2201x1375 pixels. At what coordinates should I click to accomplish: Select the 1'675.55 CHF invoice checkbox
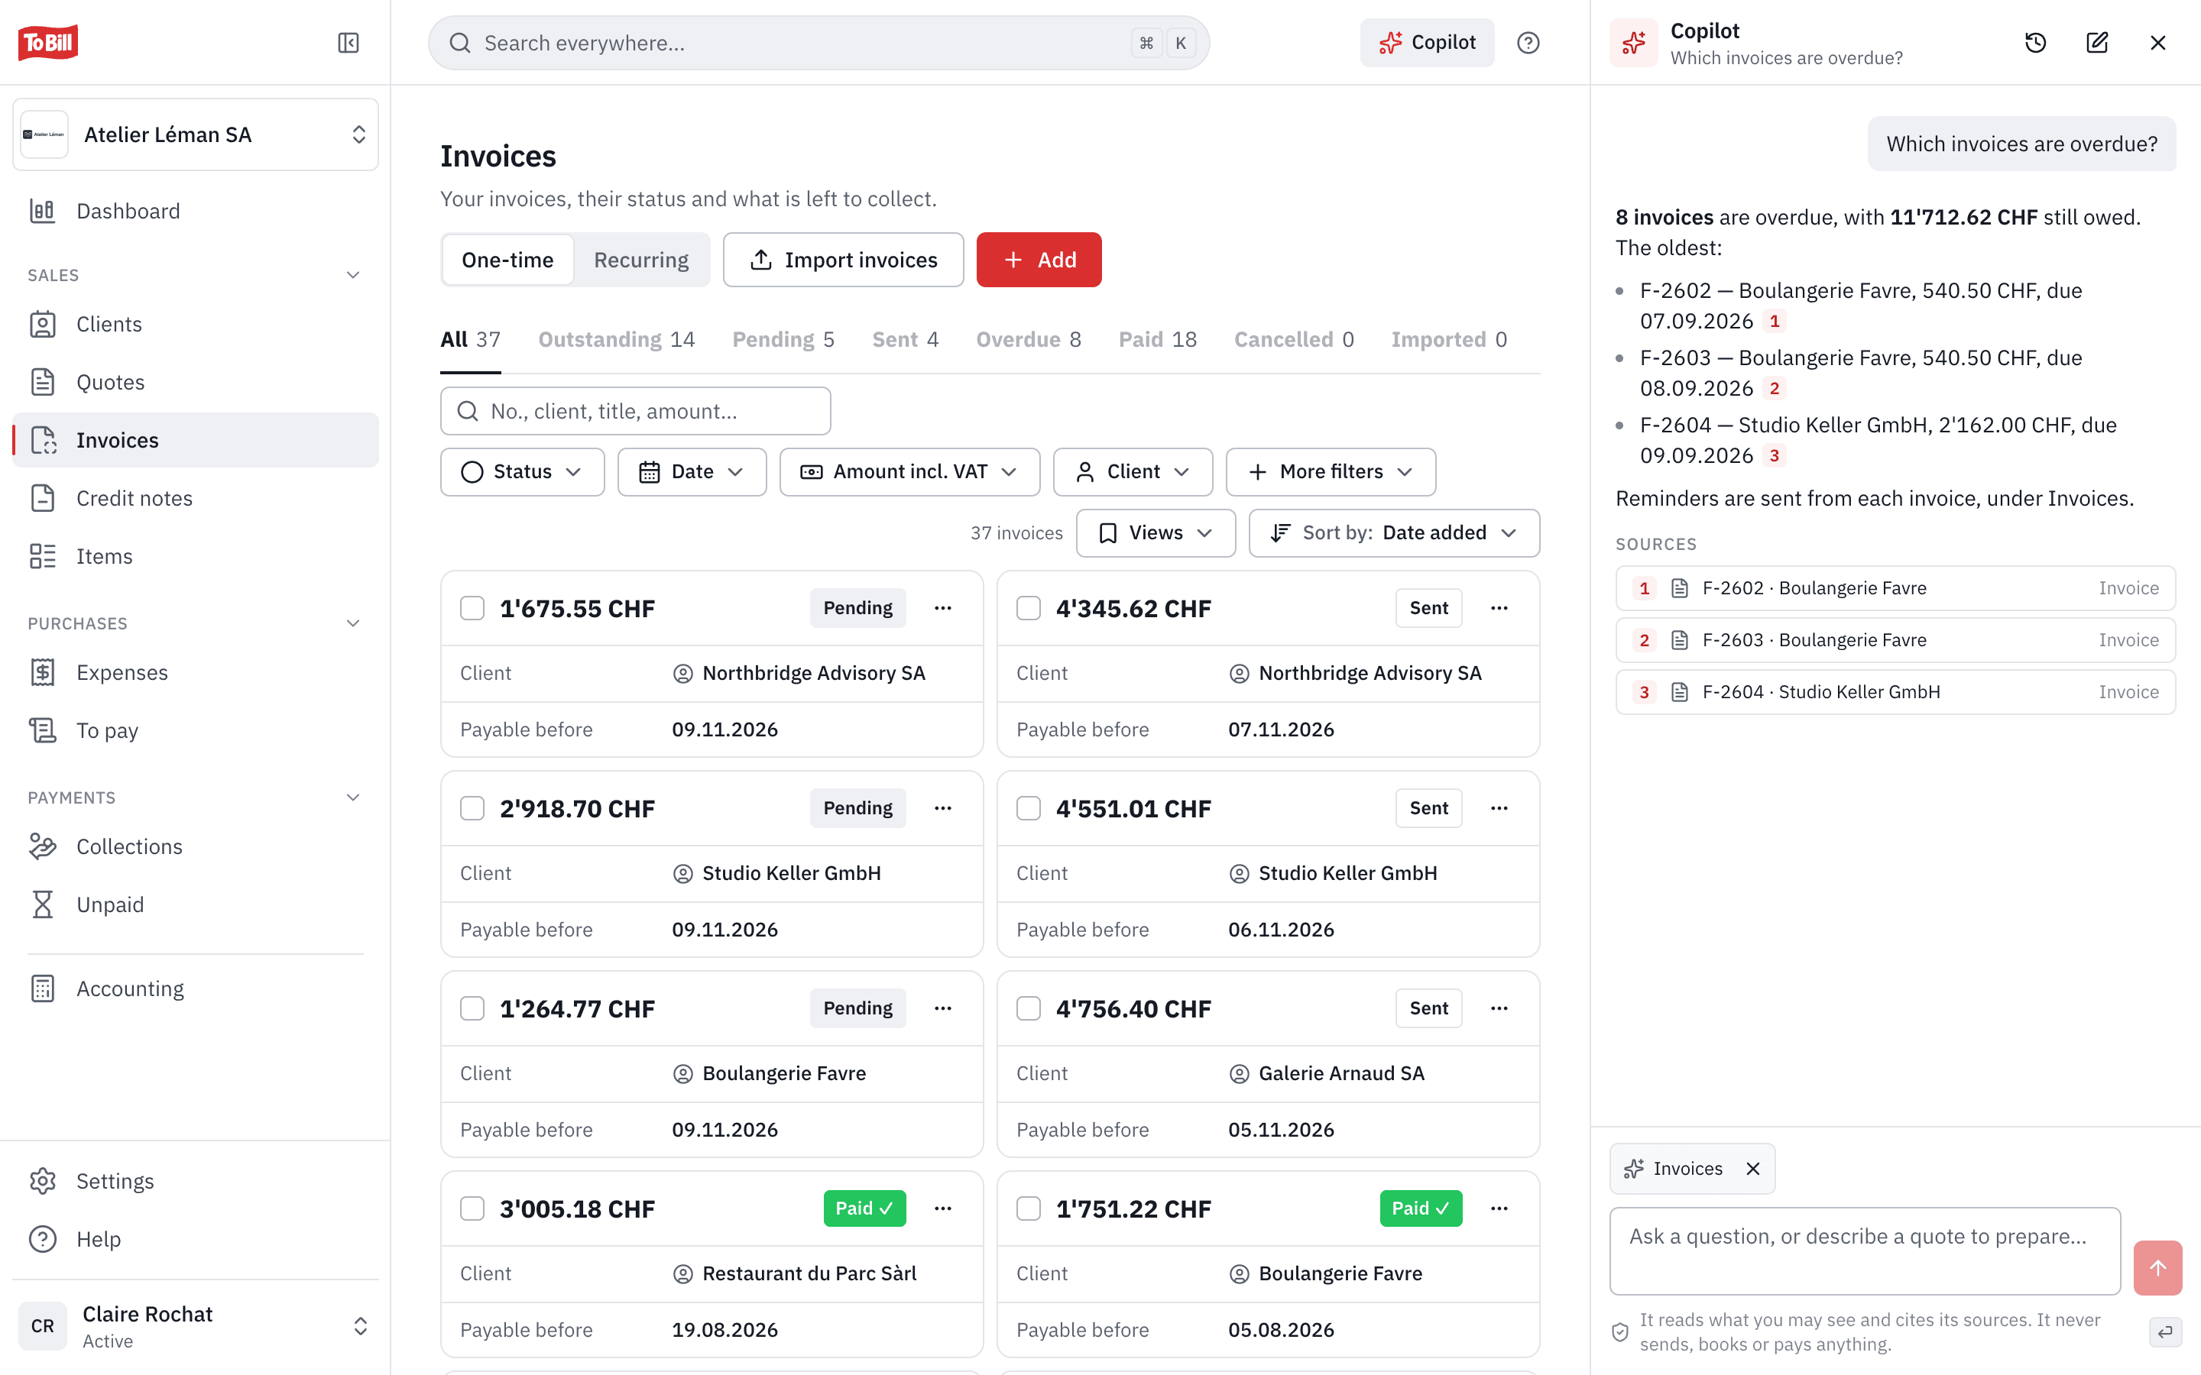(x=472, y=607)
